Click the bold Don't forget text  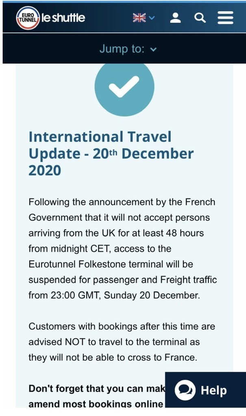pyautogui.click(x=97, y=389)
